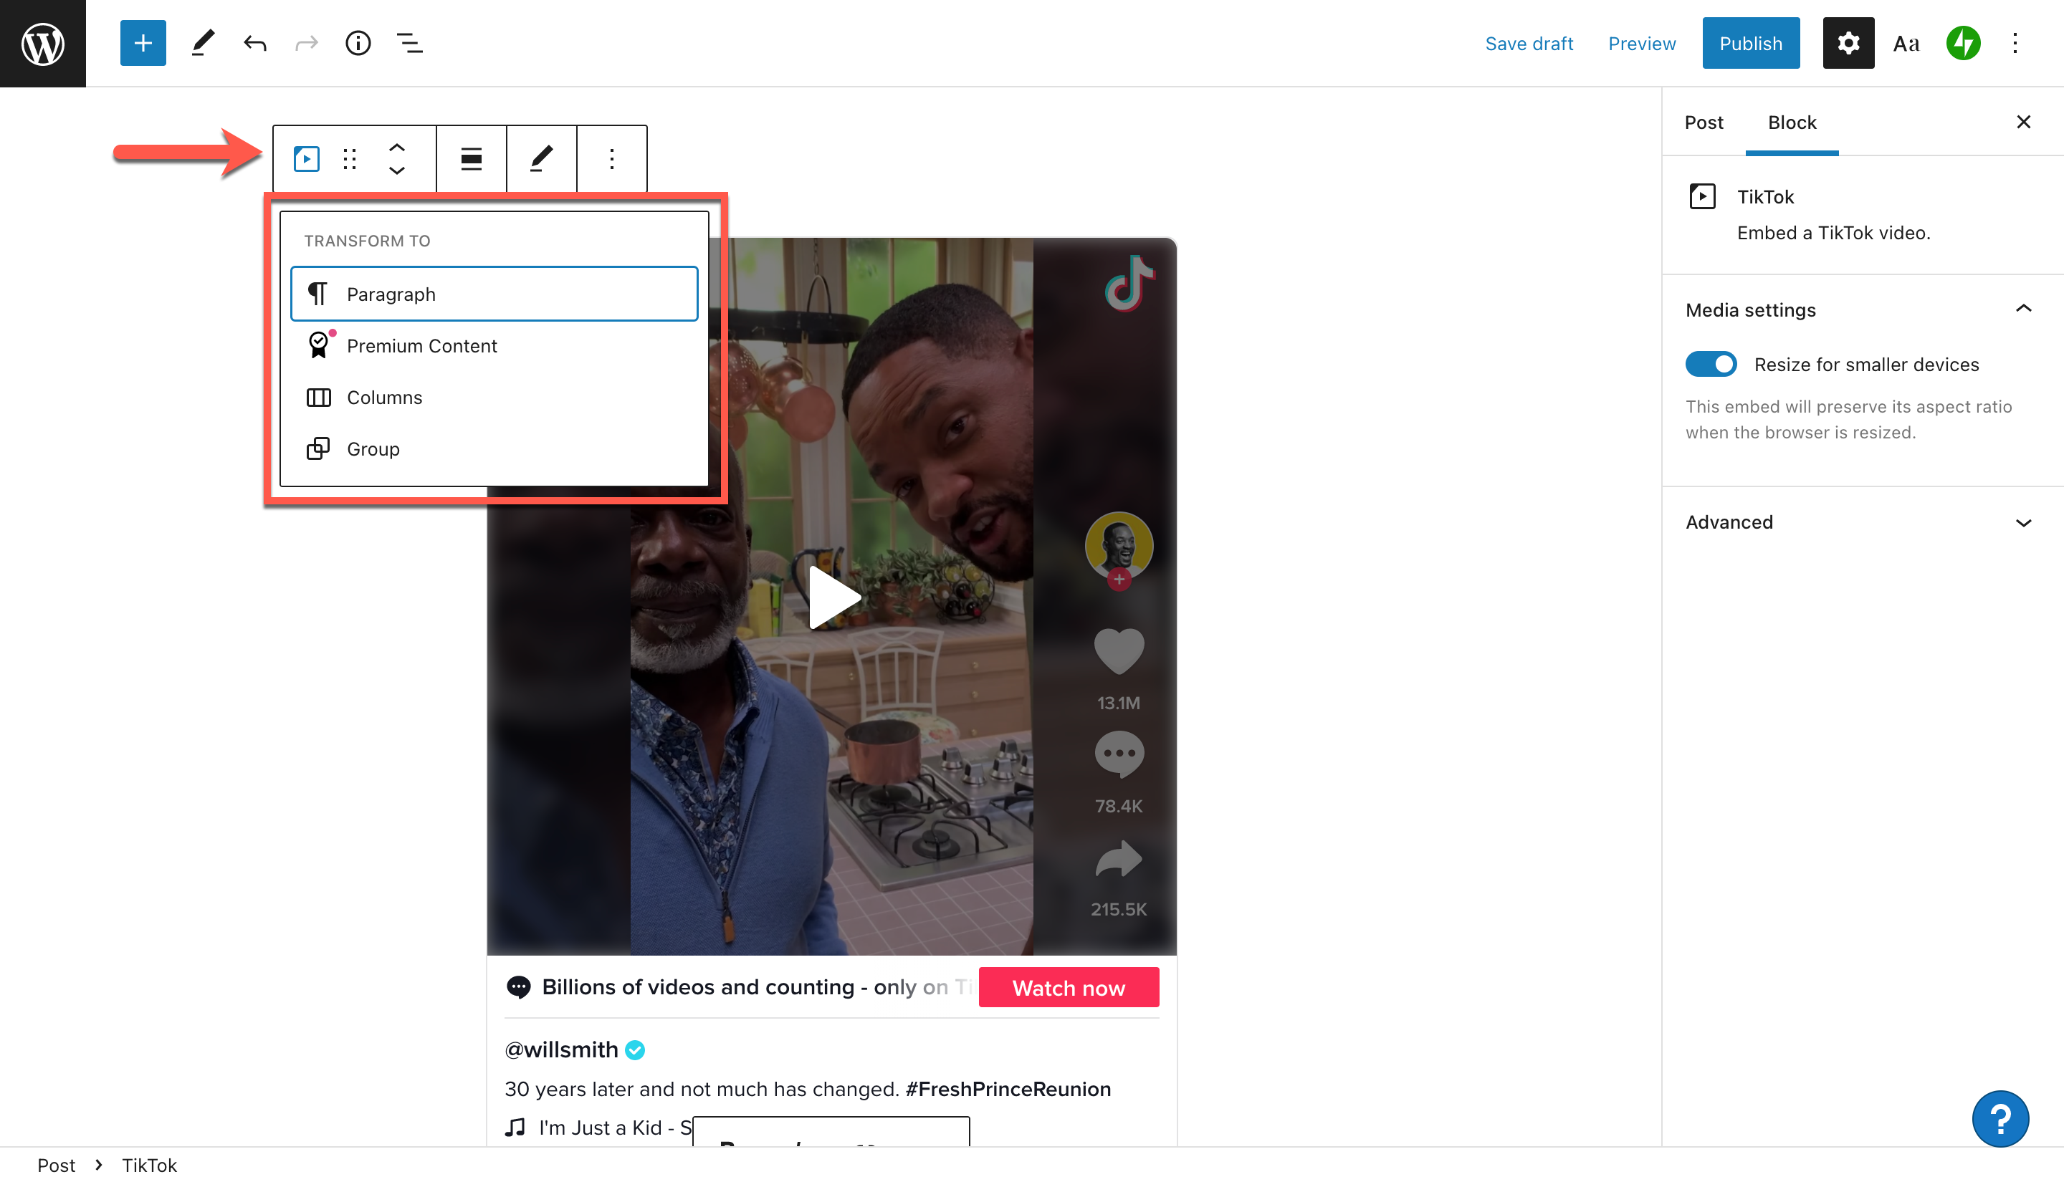Open Jetpack green lightning icon

point(1962,43)
